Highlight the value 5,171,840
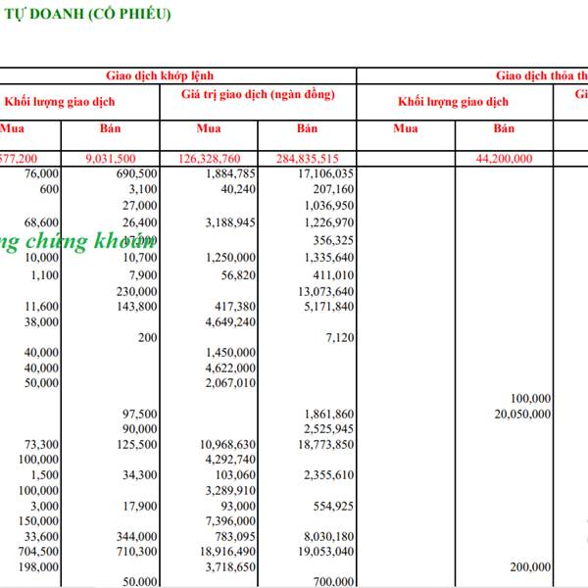This screenshot has height=588, width=588. pyautogui.click(x=329, y=307)
